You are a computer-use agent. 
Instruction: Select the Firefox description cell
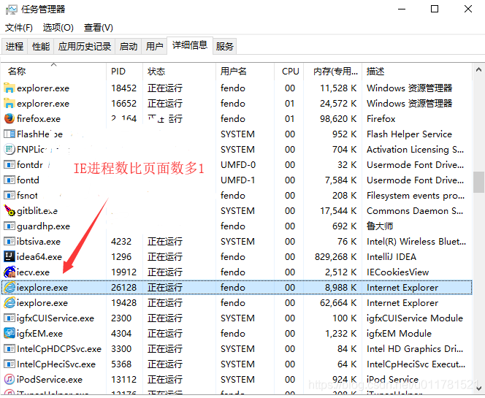(x=381, y=119)
